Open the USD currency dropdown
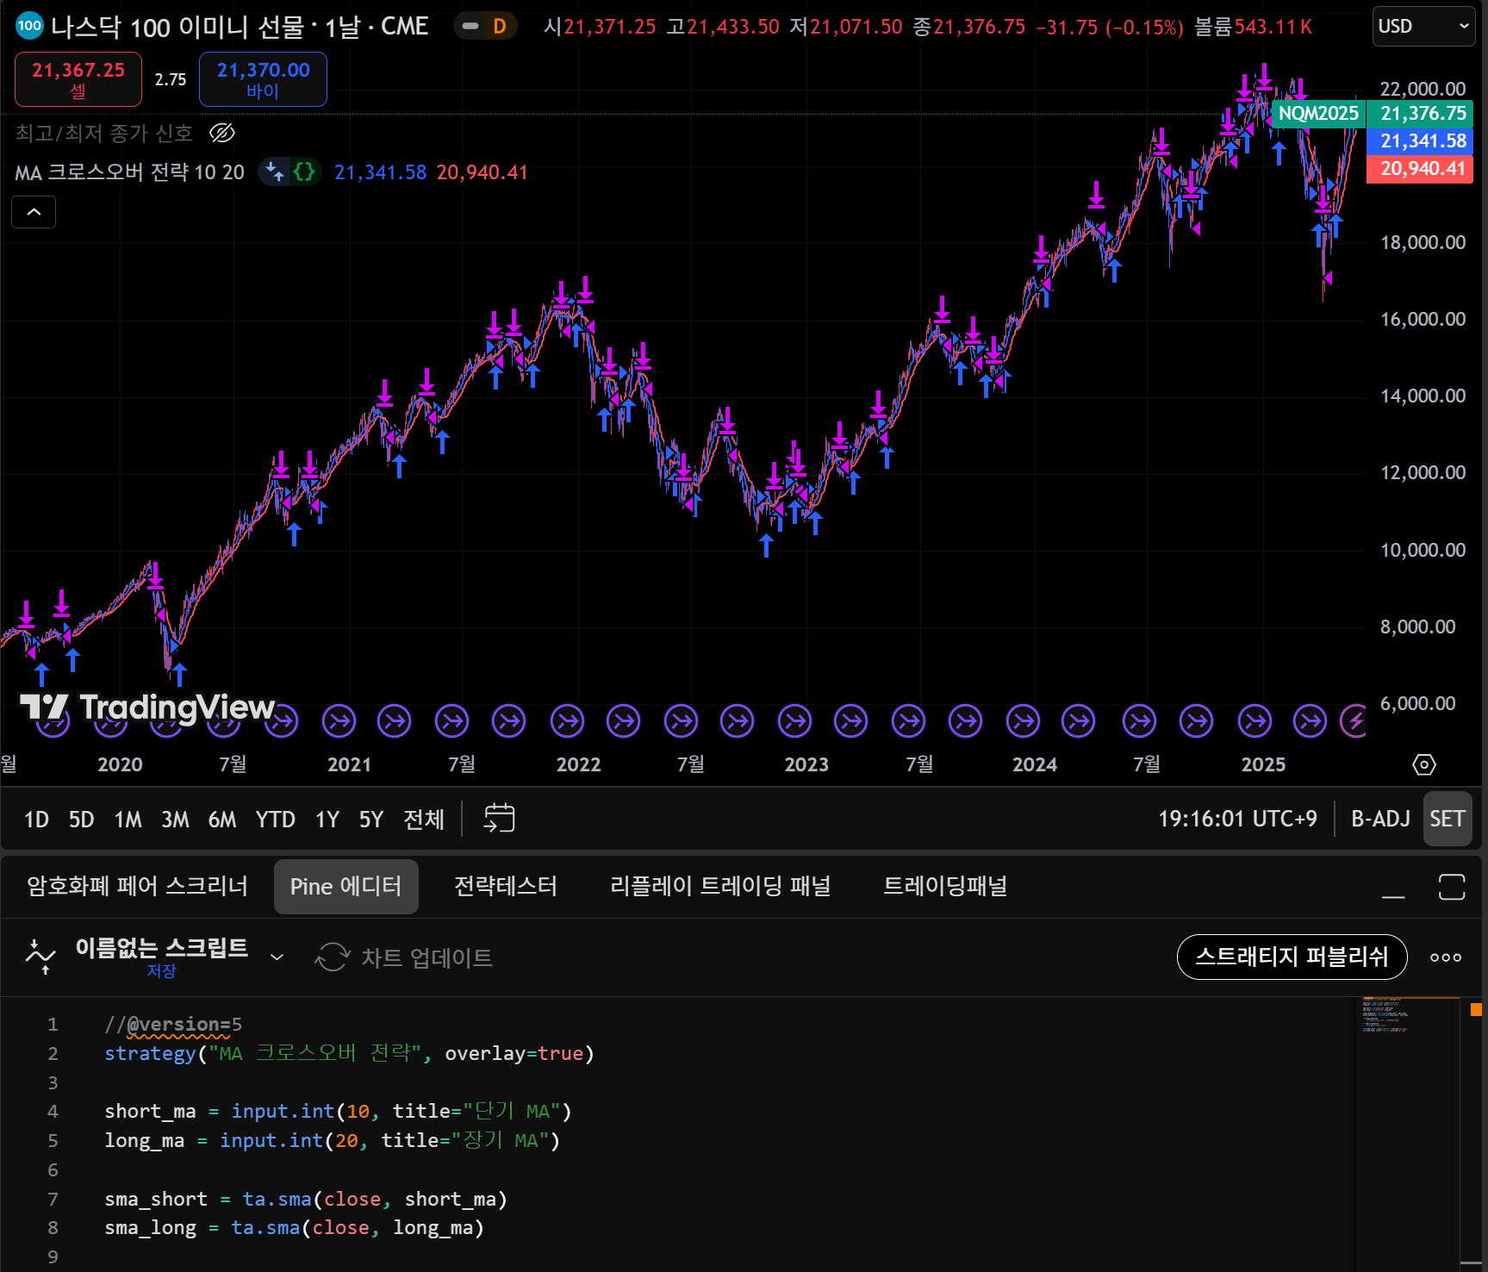The image size is (1488, 1272). [1422, 26]
